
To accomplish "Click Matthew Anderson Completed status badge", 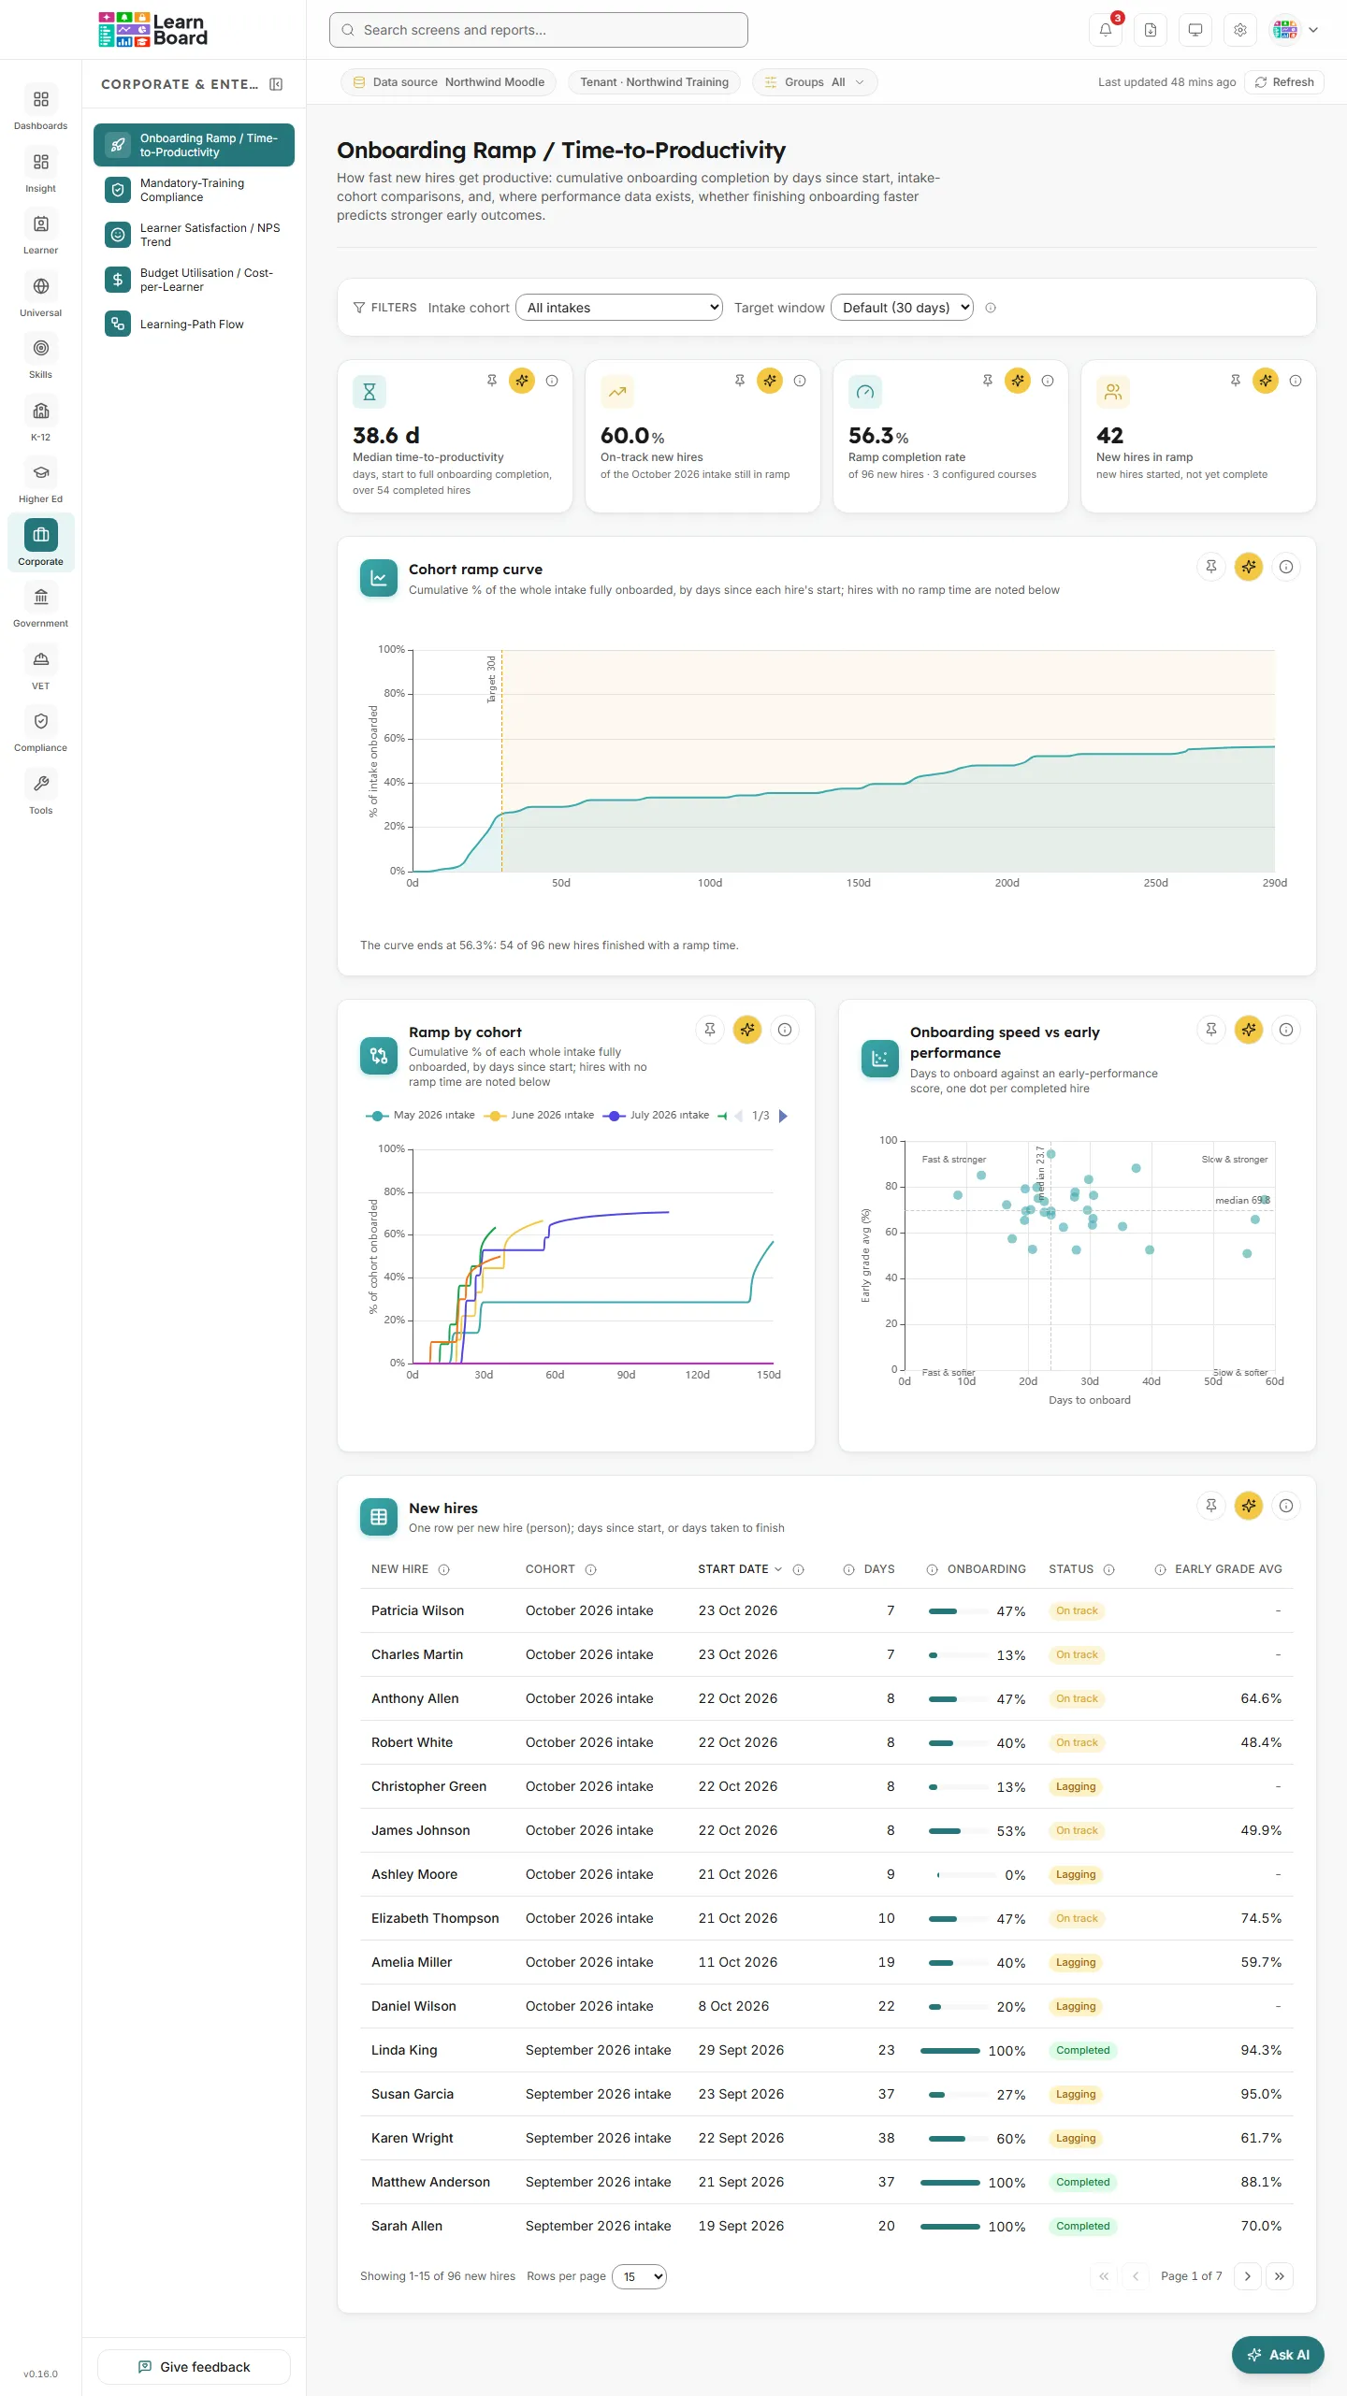I will pyautogui.click(x=1083, y=2183).
